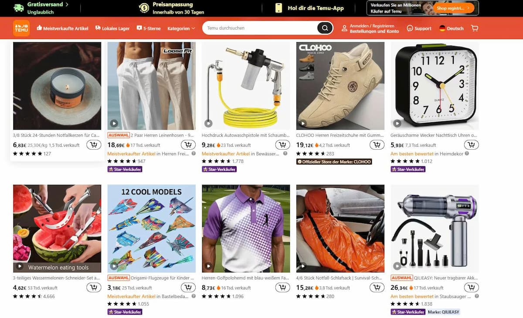
Task: Expand the Kategorien dropdown
Action: pos(181,28)
